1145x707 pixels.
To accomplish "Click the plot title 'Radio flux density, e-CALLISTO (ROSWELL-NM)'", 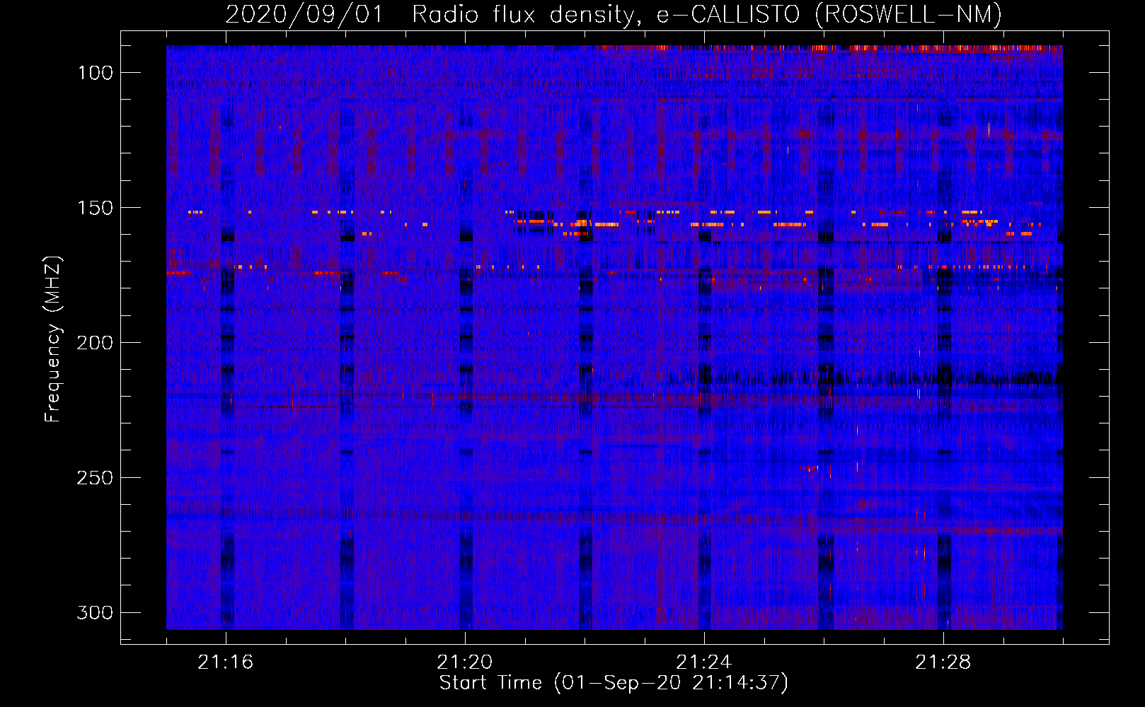I will [x=706, y=14].
